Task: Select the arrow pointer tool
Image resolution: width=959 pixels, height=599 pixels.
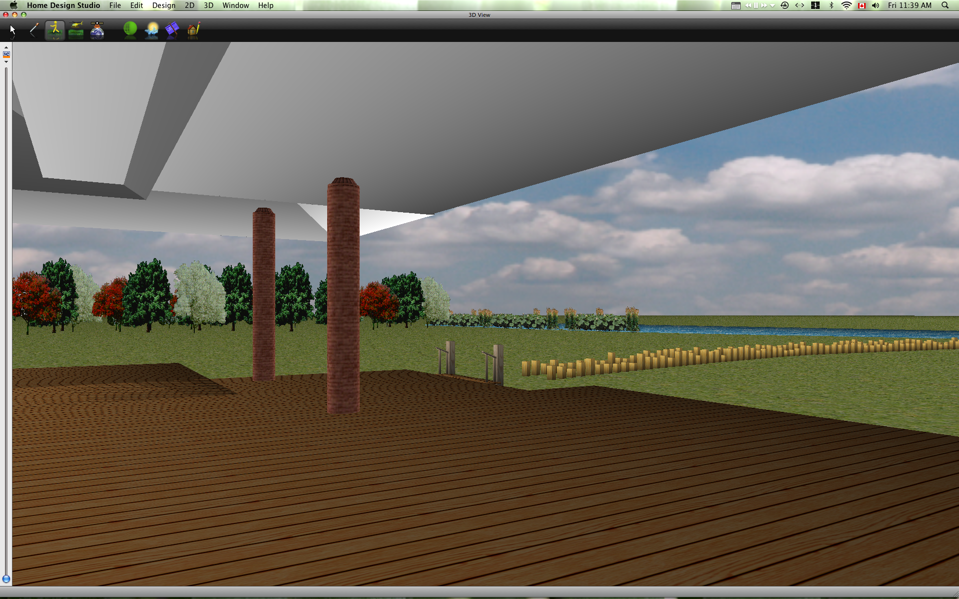Action: pyautogui.click(x=12, y=30)
